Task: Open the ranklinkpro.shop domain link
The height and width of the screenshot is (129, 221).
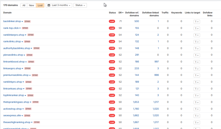Action: tap(13, 82)
